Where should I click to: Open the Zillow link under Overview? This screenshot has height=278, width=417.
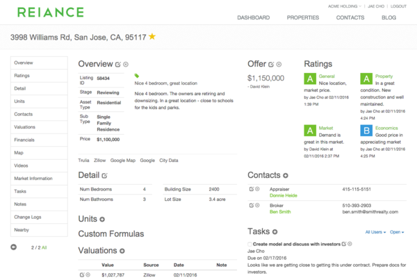pyautogui.click(x=100, y=160)
